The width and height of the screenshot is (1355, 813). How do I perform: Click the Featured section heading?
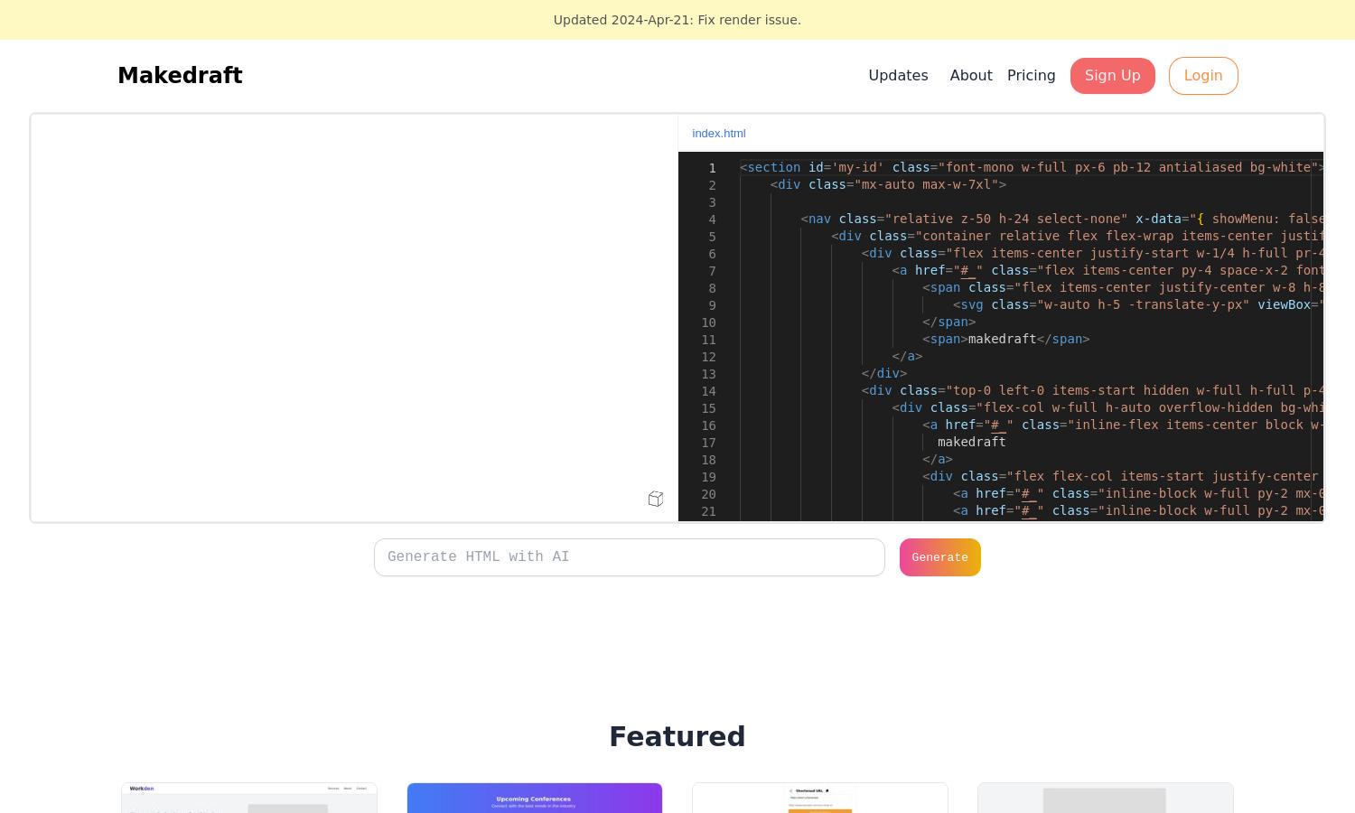pyautogui.click(x=677, y=736)
